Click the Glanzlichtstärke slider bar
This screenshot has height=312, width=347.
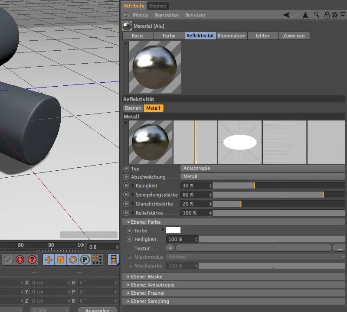tap(279, 204)
